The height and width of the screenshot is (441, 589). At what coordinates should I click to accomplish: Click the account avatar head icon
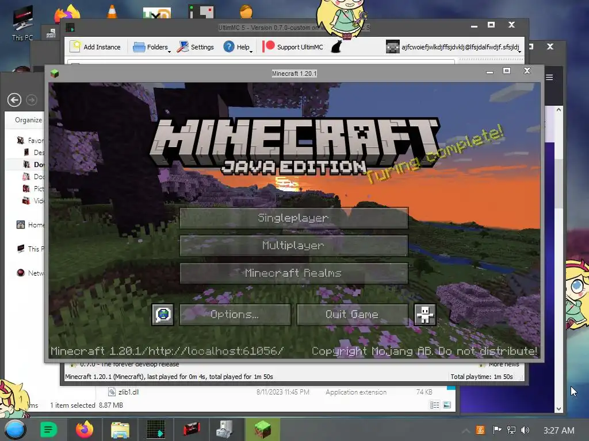click(392, 47)
